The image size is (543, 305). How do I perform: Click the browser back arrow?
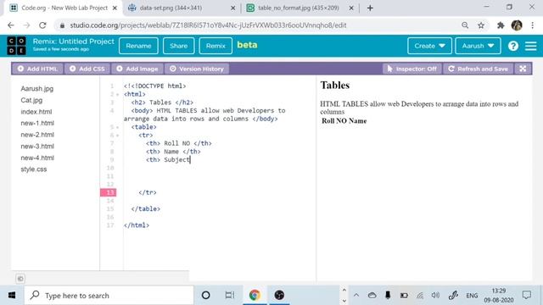11,25
